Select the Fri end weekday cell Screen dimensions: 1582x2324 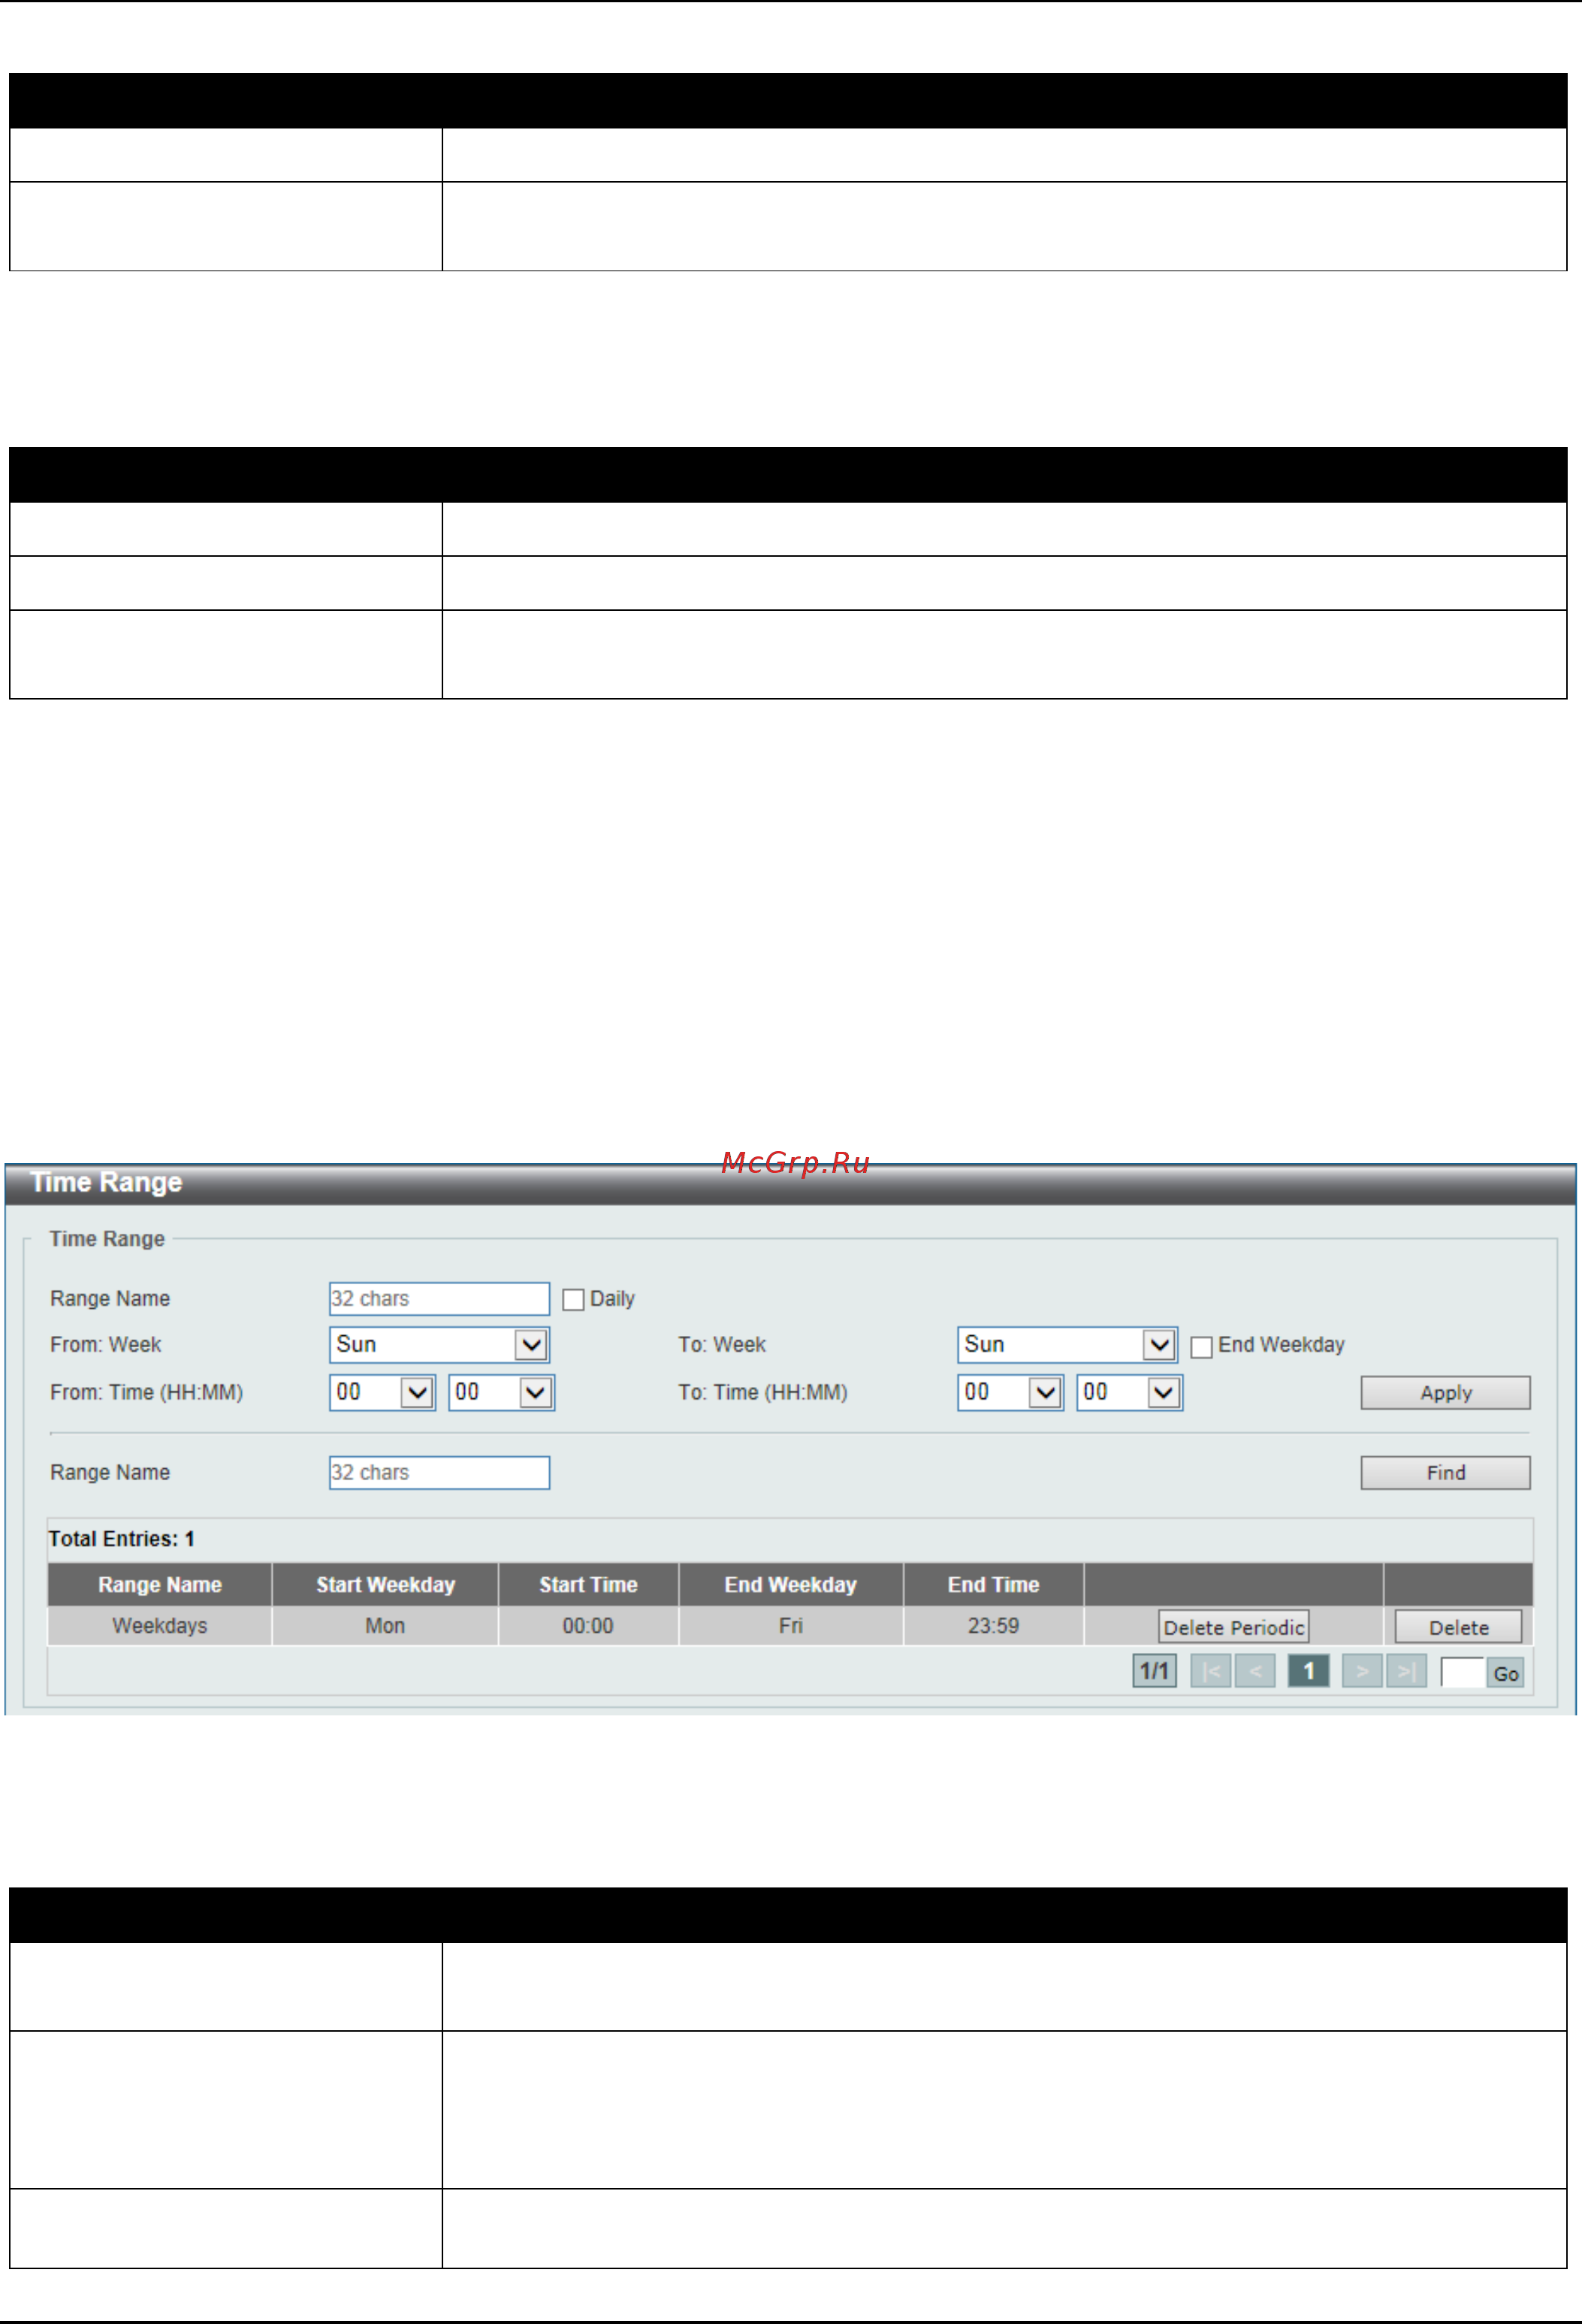click(x=791, y=1626)
